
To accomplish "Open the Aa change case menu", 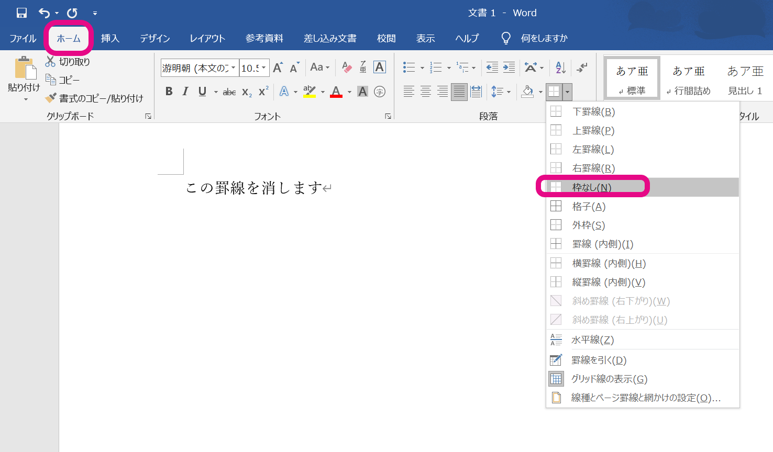I will [320, 67].
